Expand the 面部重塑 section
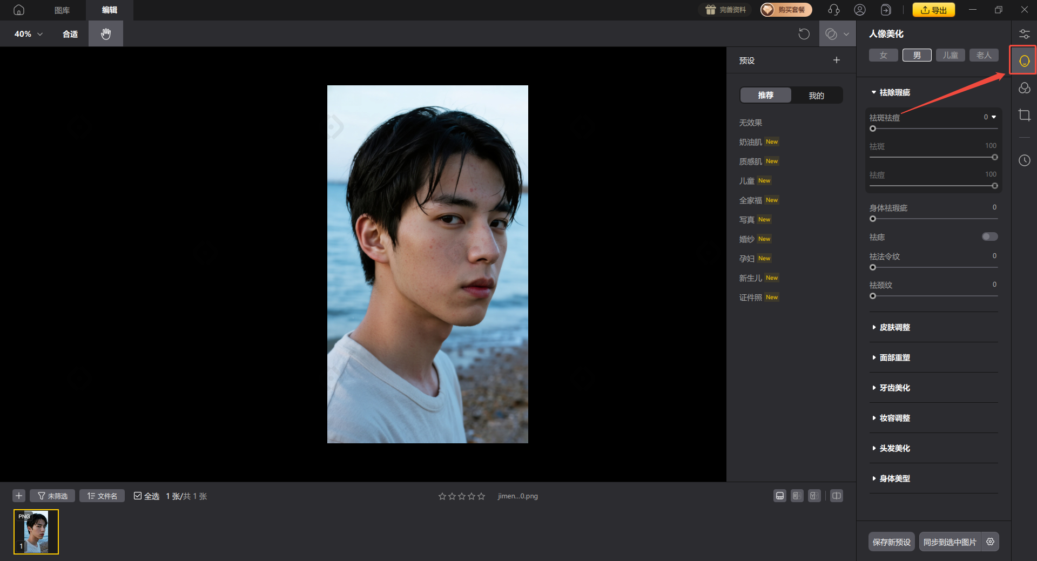Viewport: 1037px width, 561px height. click(894, 357)
